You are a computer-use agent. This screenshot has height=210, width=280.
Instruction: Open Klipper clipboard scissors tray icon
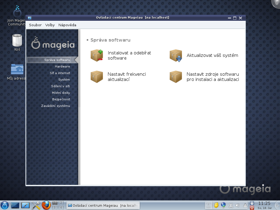tap(231, 205)
